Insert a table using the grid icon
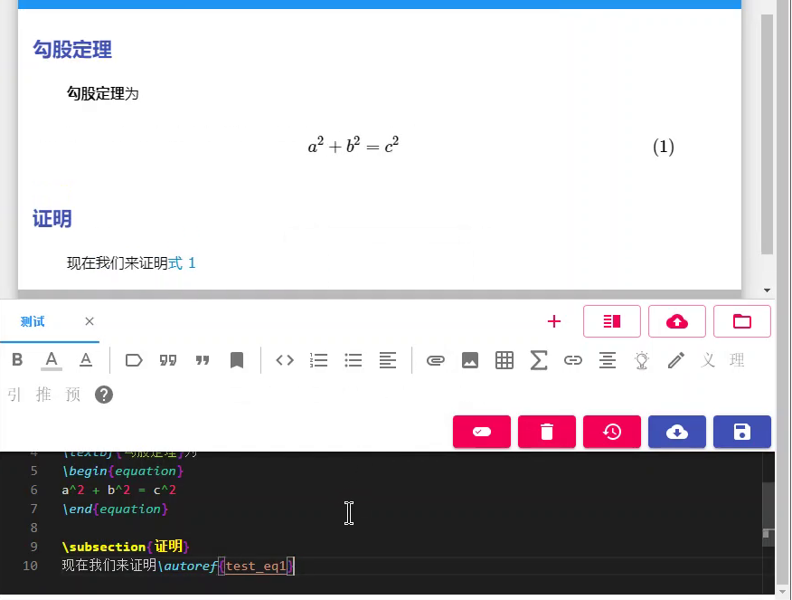Image resolution: width=792 pixels, height=600 pixels. pos(504,360)
